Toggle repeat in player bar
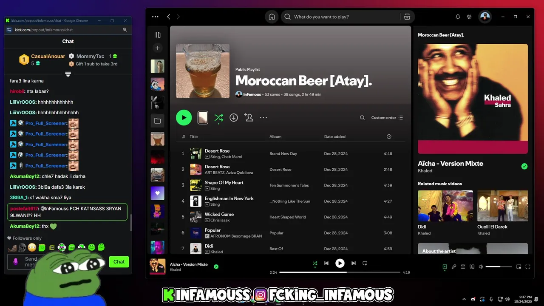Viewport: 544px width, 306px height. pyautogui.click(x=365, y=263)
